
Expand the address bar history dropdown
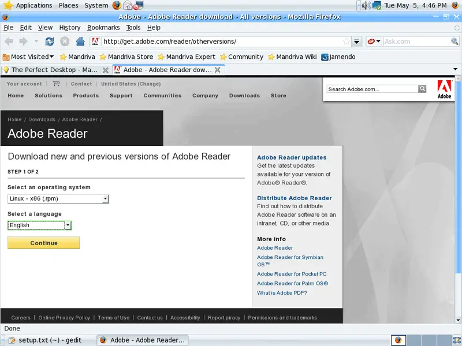click(x=356, y=42)
